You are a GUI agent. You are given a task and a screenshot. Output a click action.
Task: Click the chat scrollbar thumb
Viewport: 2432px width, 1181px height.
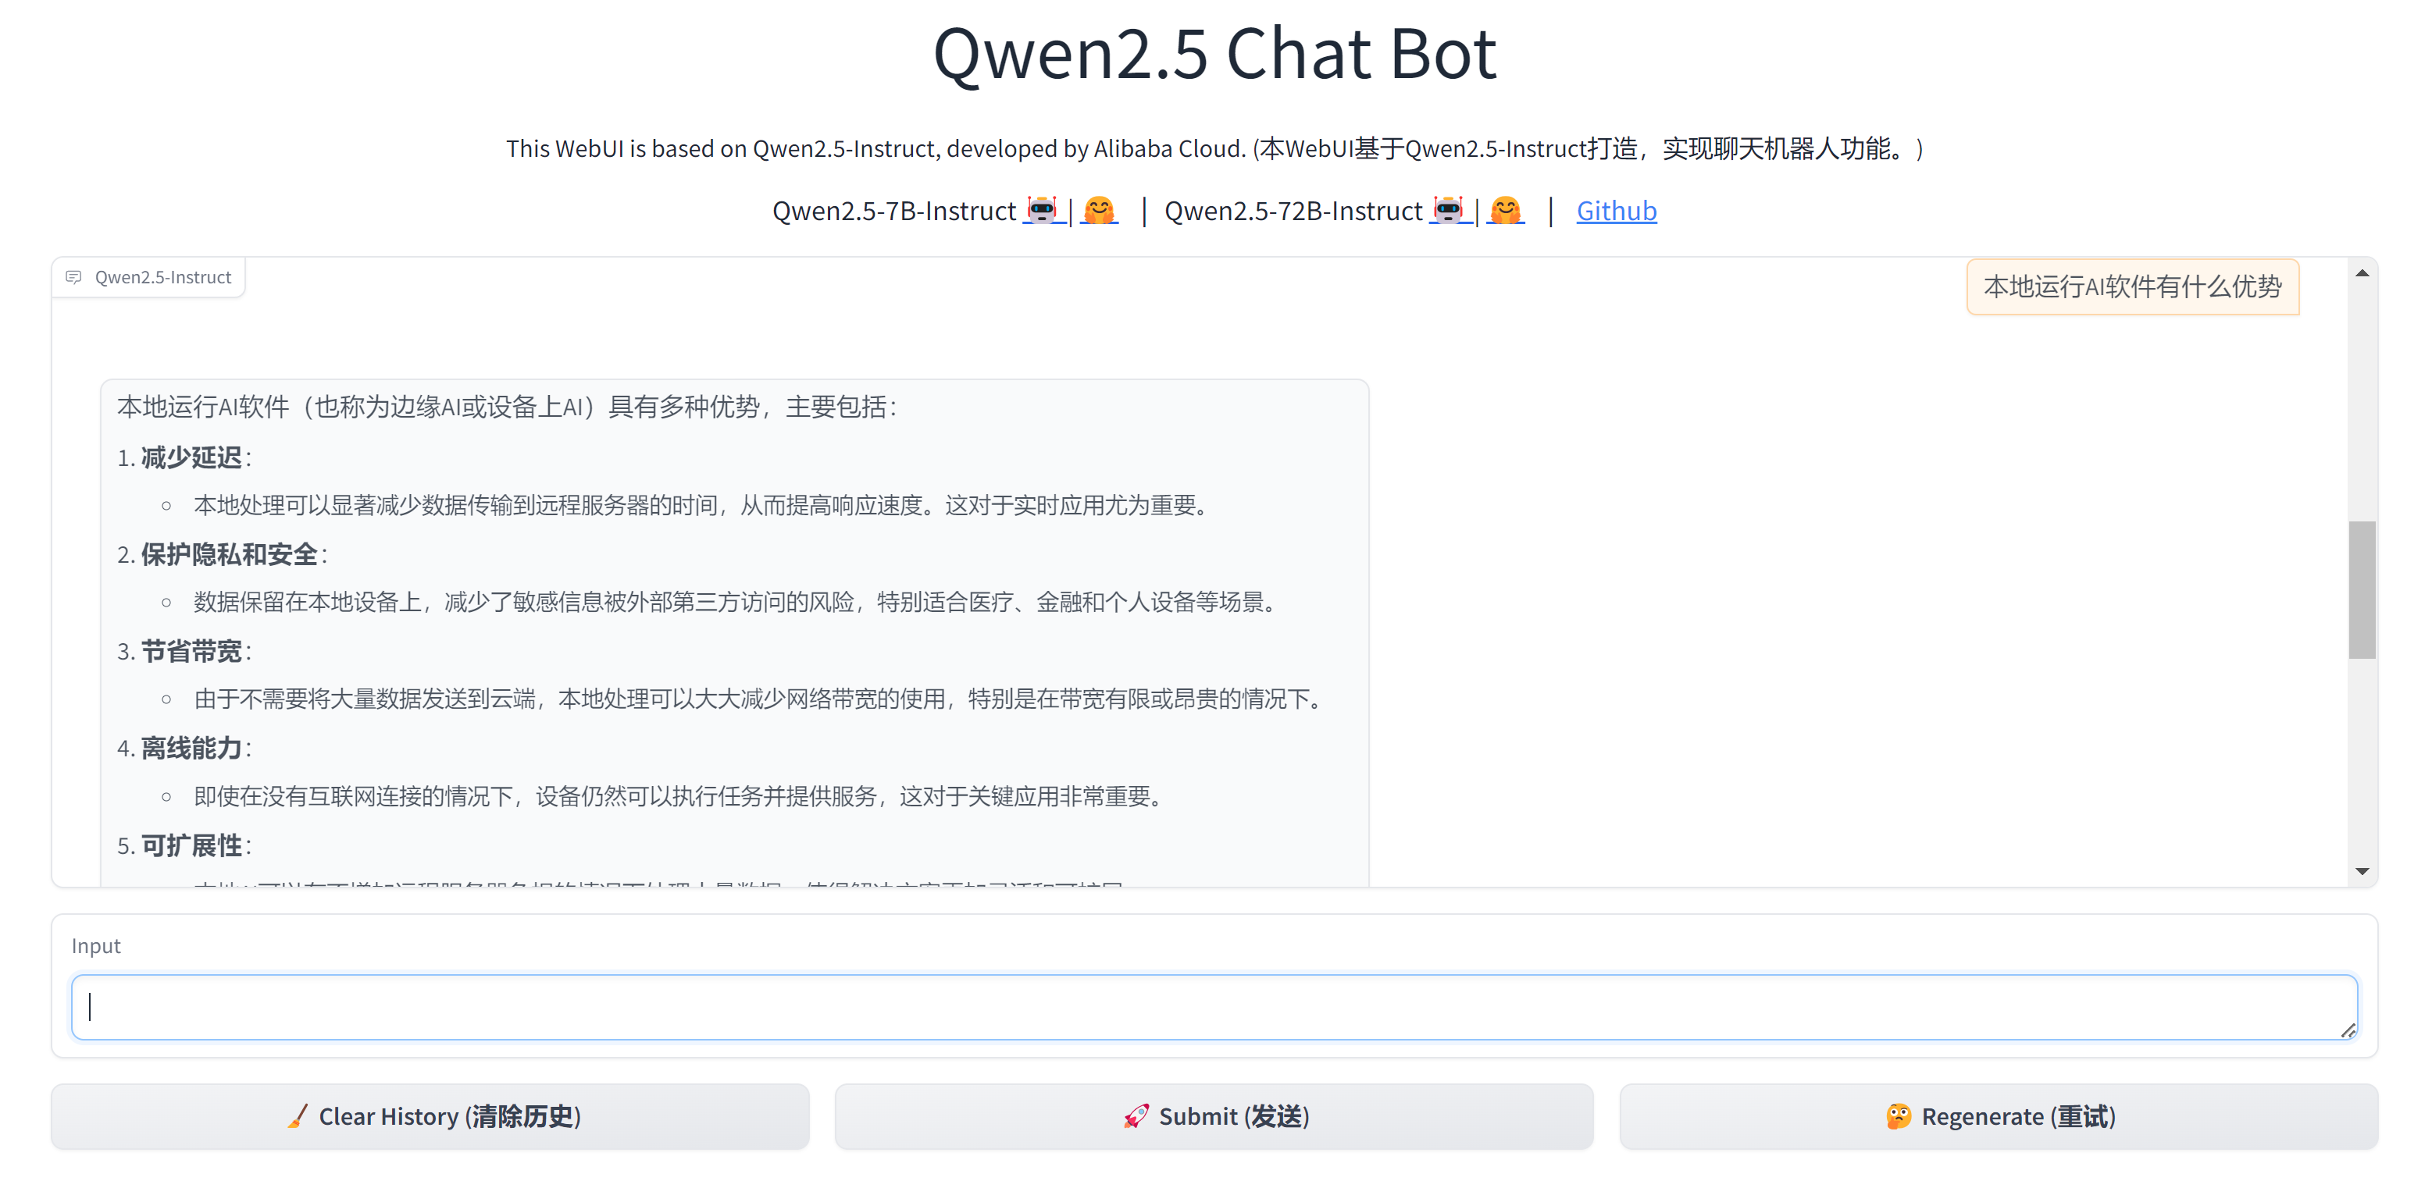(2362, 589)
